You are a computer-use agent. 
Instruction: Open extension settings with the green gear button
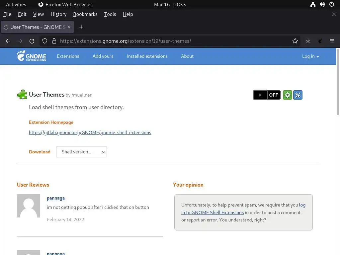click(287, 95)
